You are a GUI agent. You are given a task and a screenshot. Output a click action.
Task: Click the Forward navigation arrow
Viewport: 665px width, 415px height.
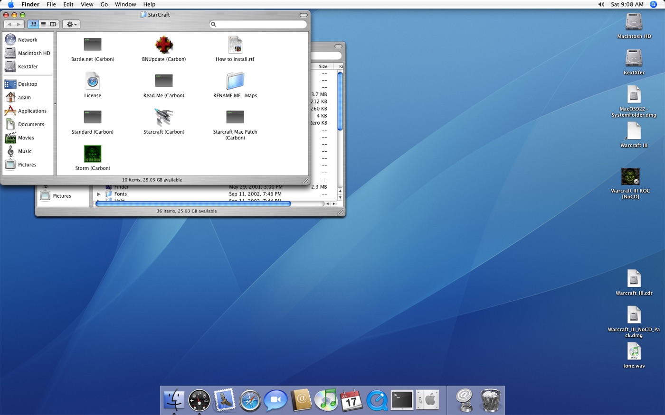pyautogui.click(x=19, y=24)
